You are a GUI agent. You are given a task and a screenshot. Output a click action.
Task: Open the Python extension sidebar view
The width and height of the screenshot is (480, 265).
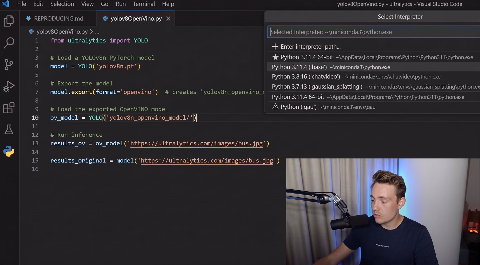click(x=9, y=151)
